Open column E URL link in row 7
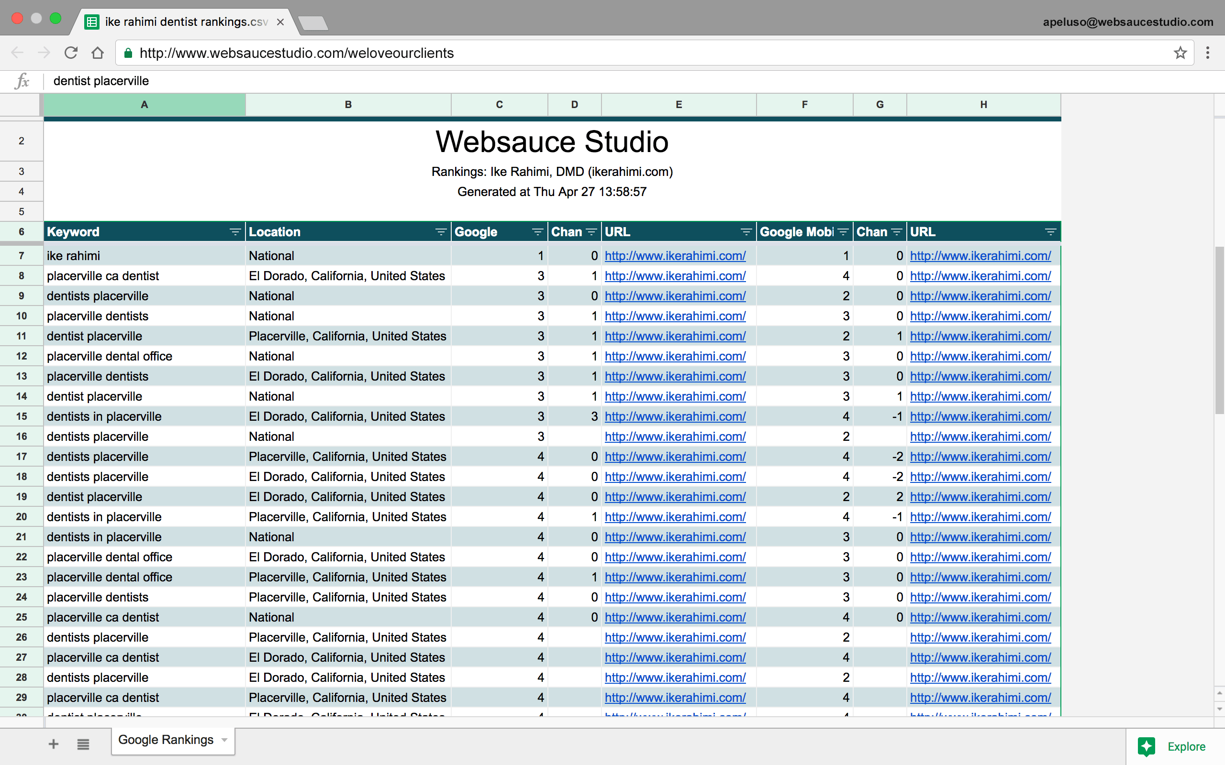This screenshot has width=1225, height=765. pyautogui.click(x=675, y=256)
